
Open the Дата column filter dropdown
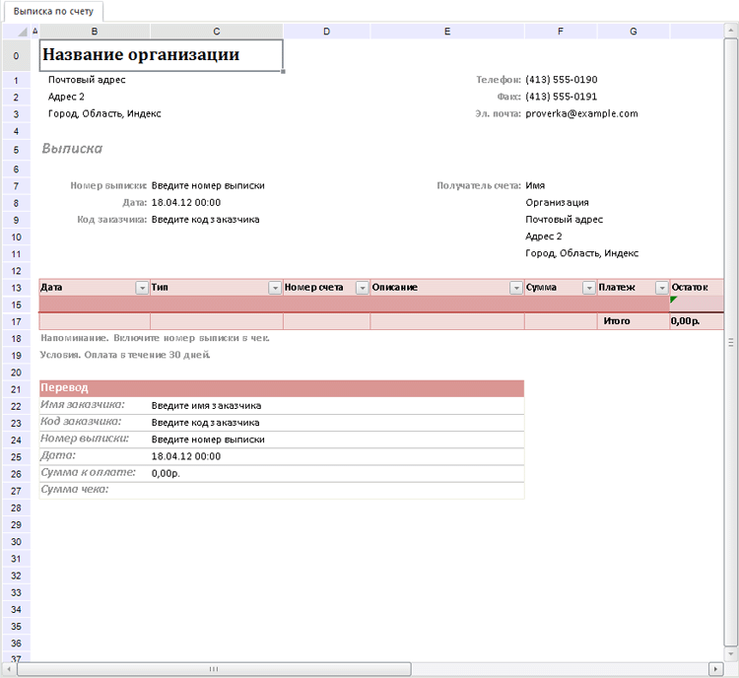pos(142,288)
